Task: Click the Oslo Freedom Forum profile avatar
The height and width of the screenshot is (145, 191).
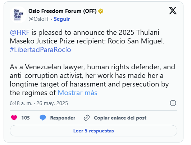Action: pyautogui.click(x=18, y=15)
